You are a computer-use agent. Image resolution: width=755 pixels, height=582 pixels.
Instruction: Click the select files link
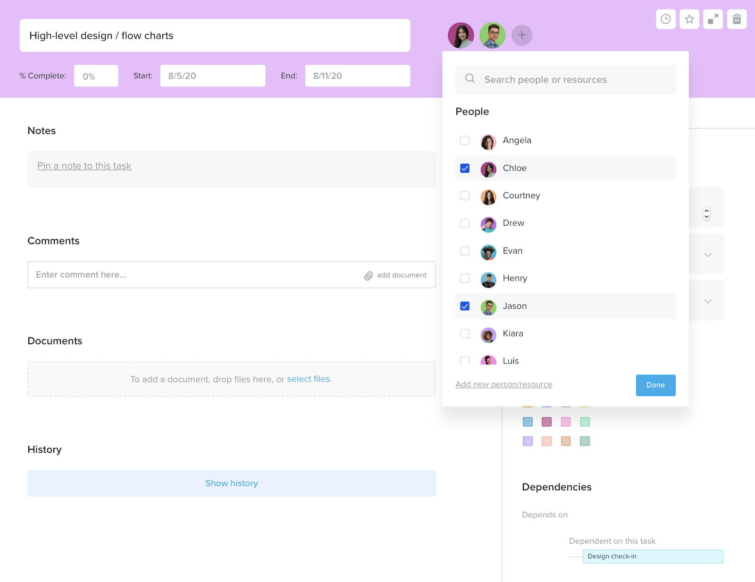(x=309, y=379)
